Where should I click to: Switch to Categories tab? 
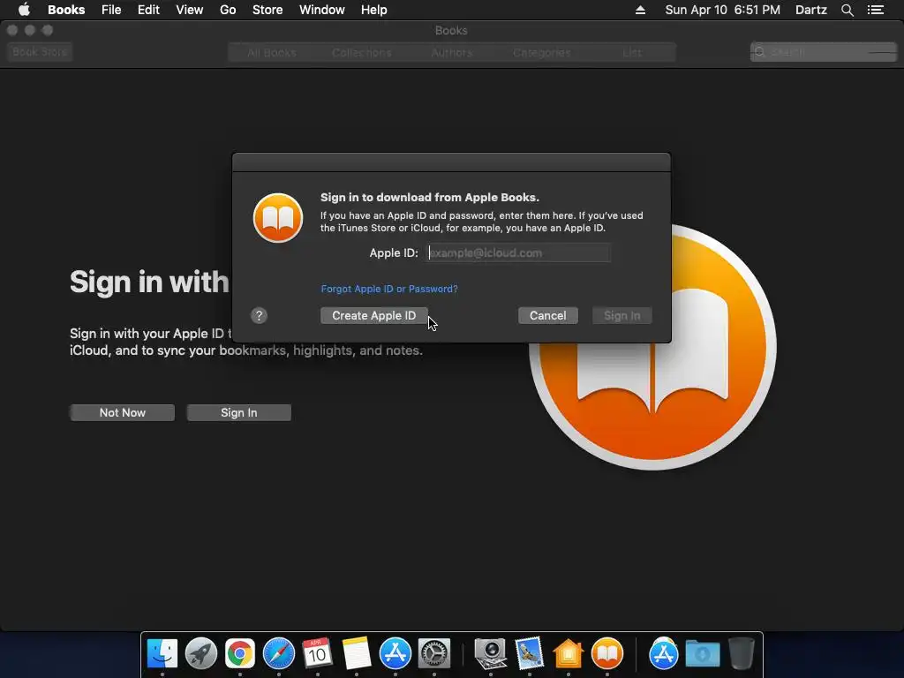[541, 52]
